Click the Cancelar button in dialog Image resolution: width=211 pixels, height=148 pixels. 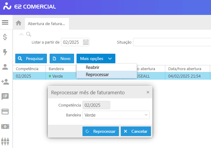[x=136, y=131]
